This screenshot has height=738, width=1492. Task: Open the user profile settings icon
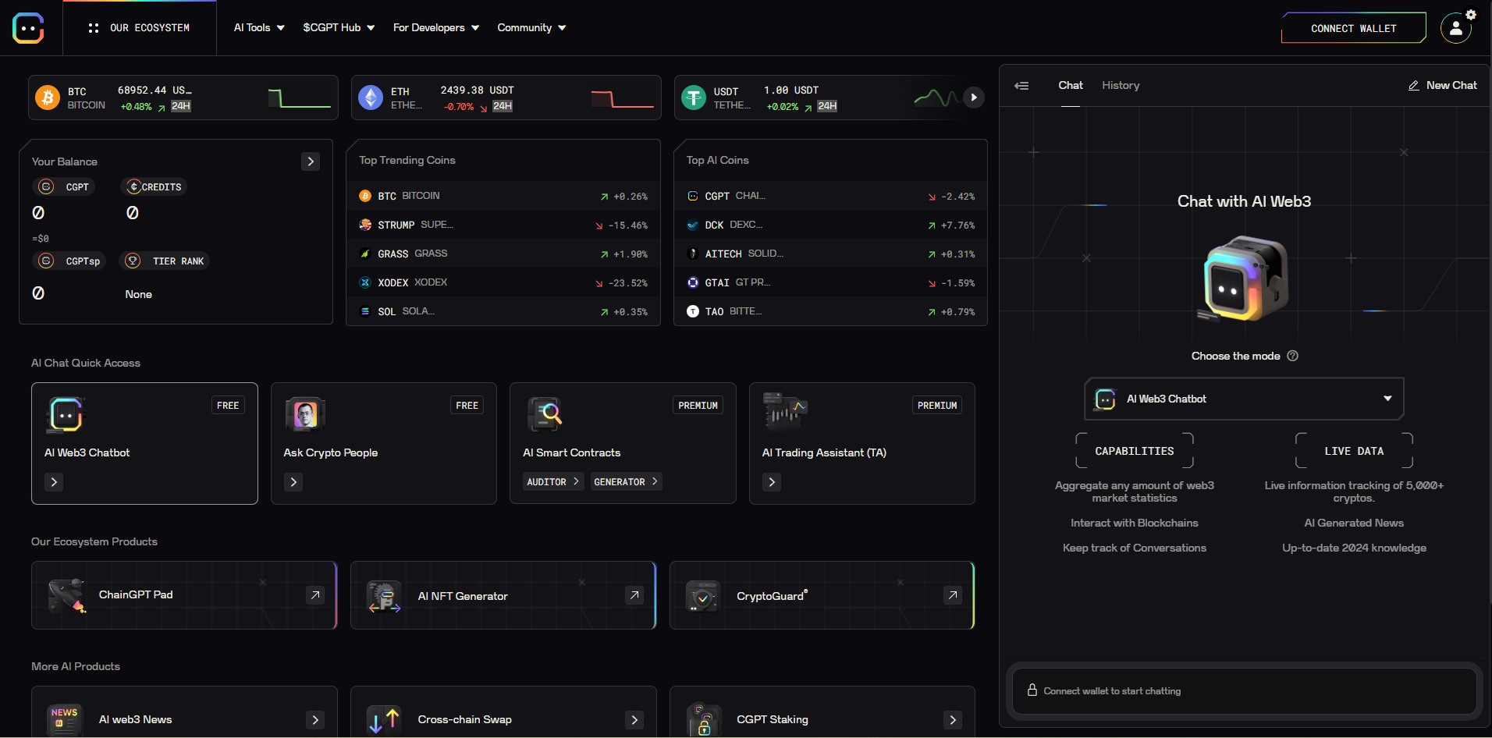tap(1455, 29)
